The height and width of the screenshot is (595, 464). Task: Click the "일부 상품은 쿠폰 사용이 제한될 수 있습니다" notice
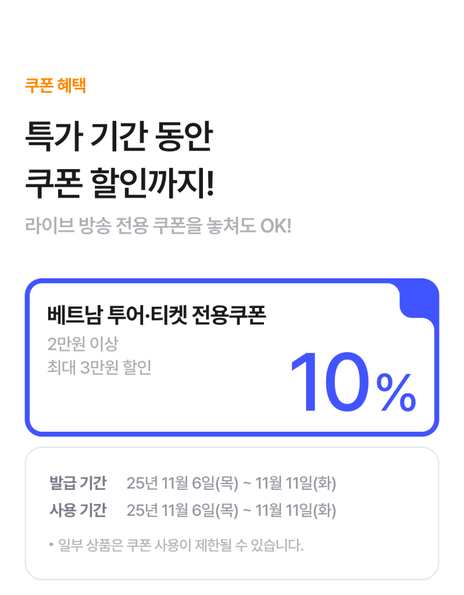coord(181,546)
